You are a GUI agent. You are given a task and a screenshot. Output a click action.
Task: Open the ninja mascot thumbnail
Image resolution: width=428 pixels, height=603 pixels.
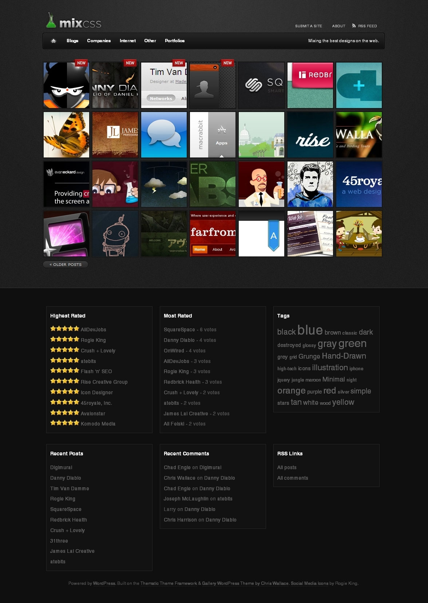click(66, 85)
